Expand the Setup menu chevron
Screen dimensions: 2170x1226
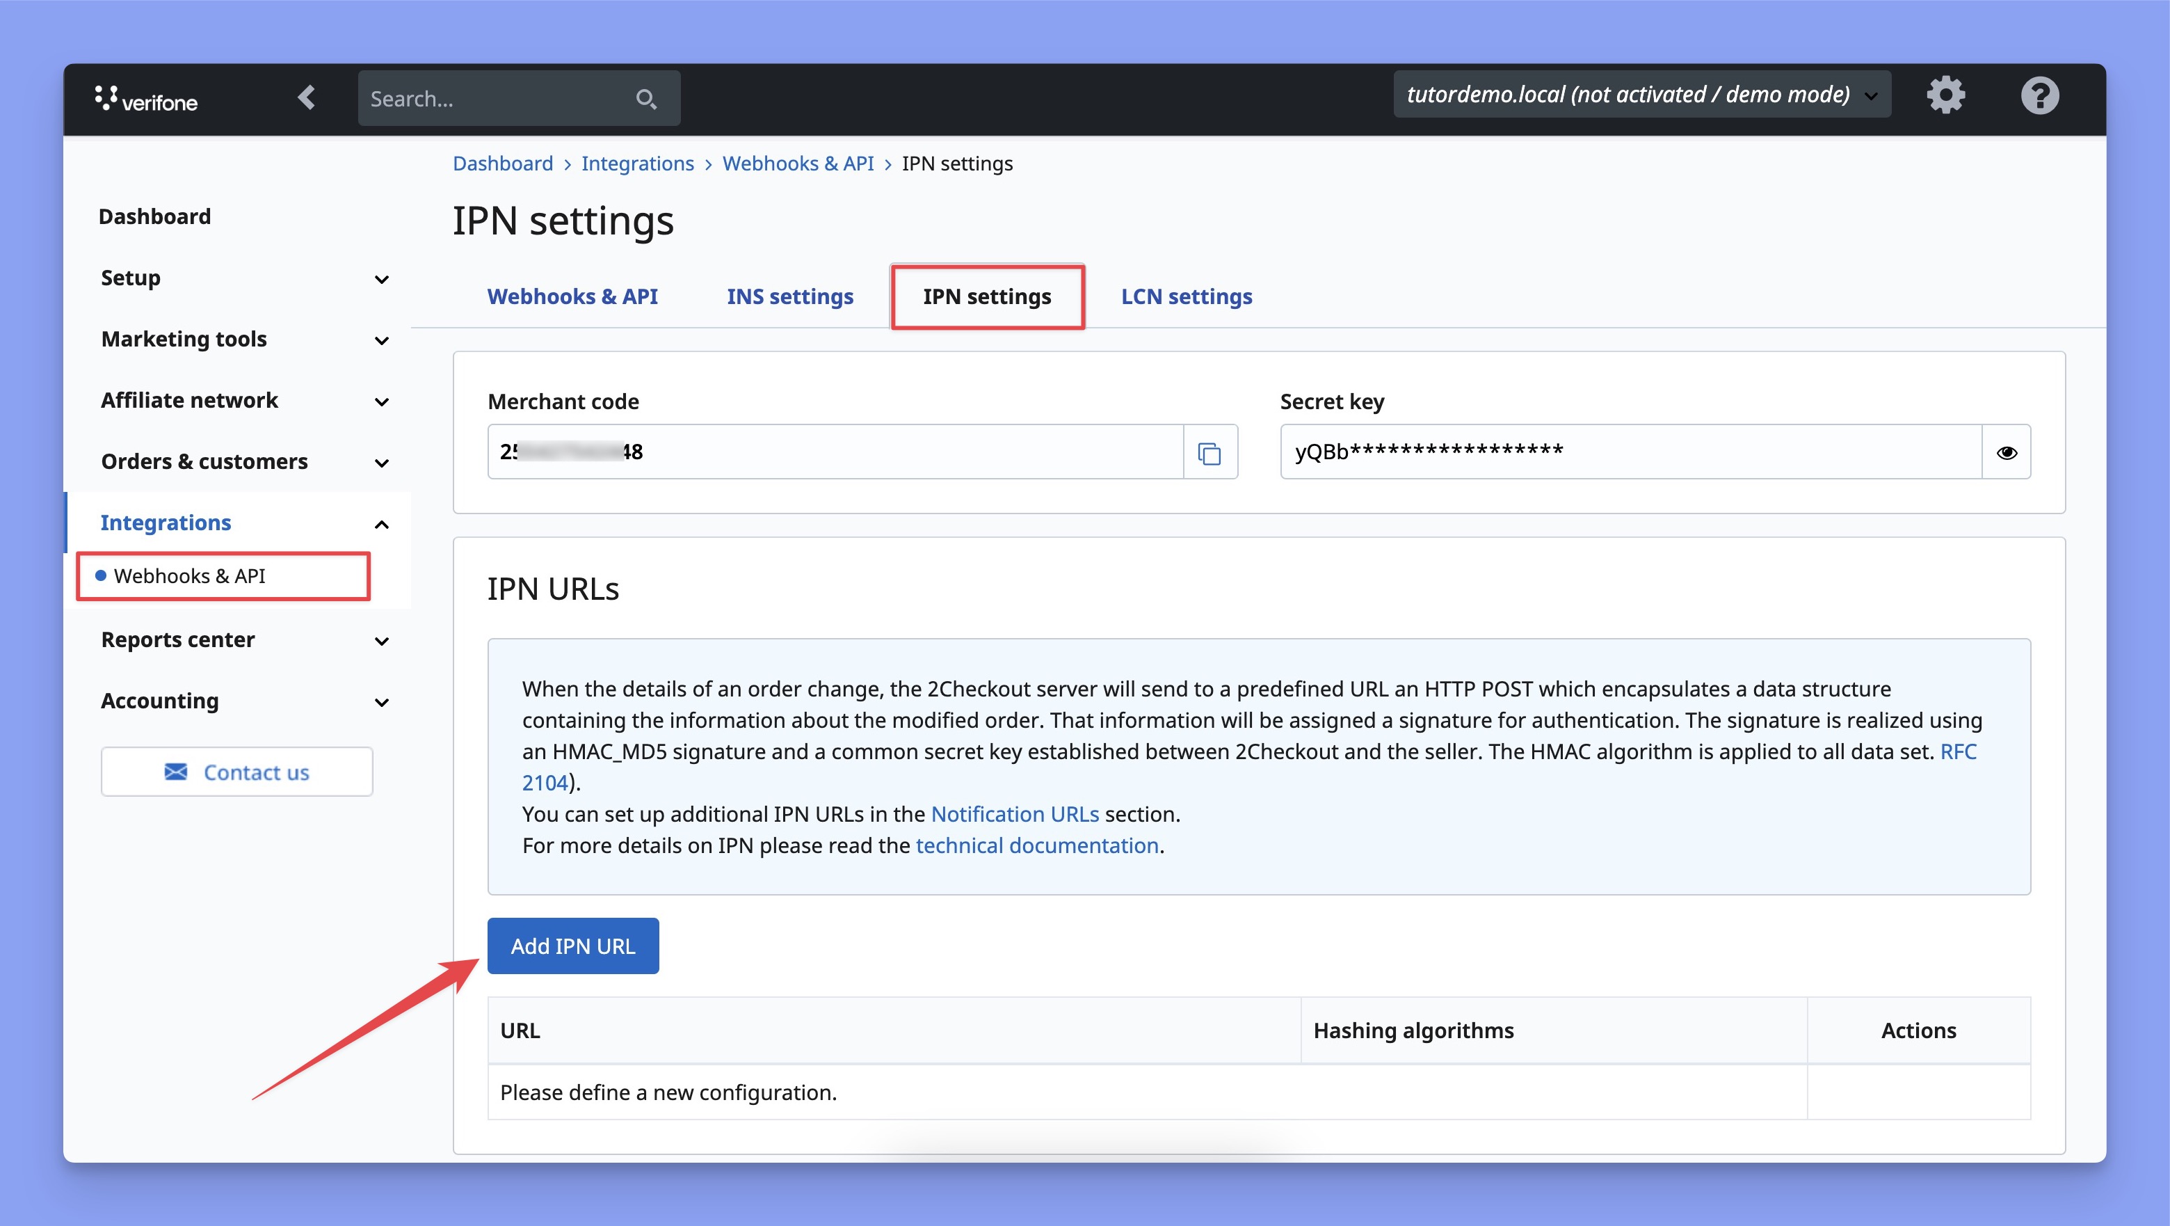(382, 279)
